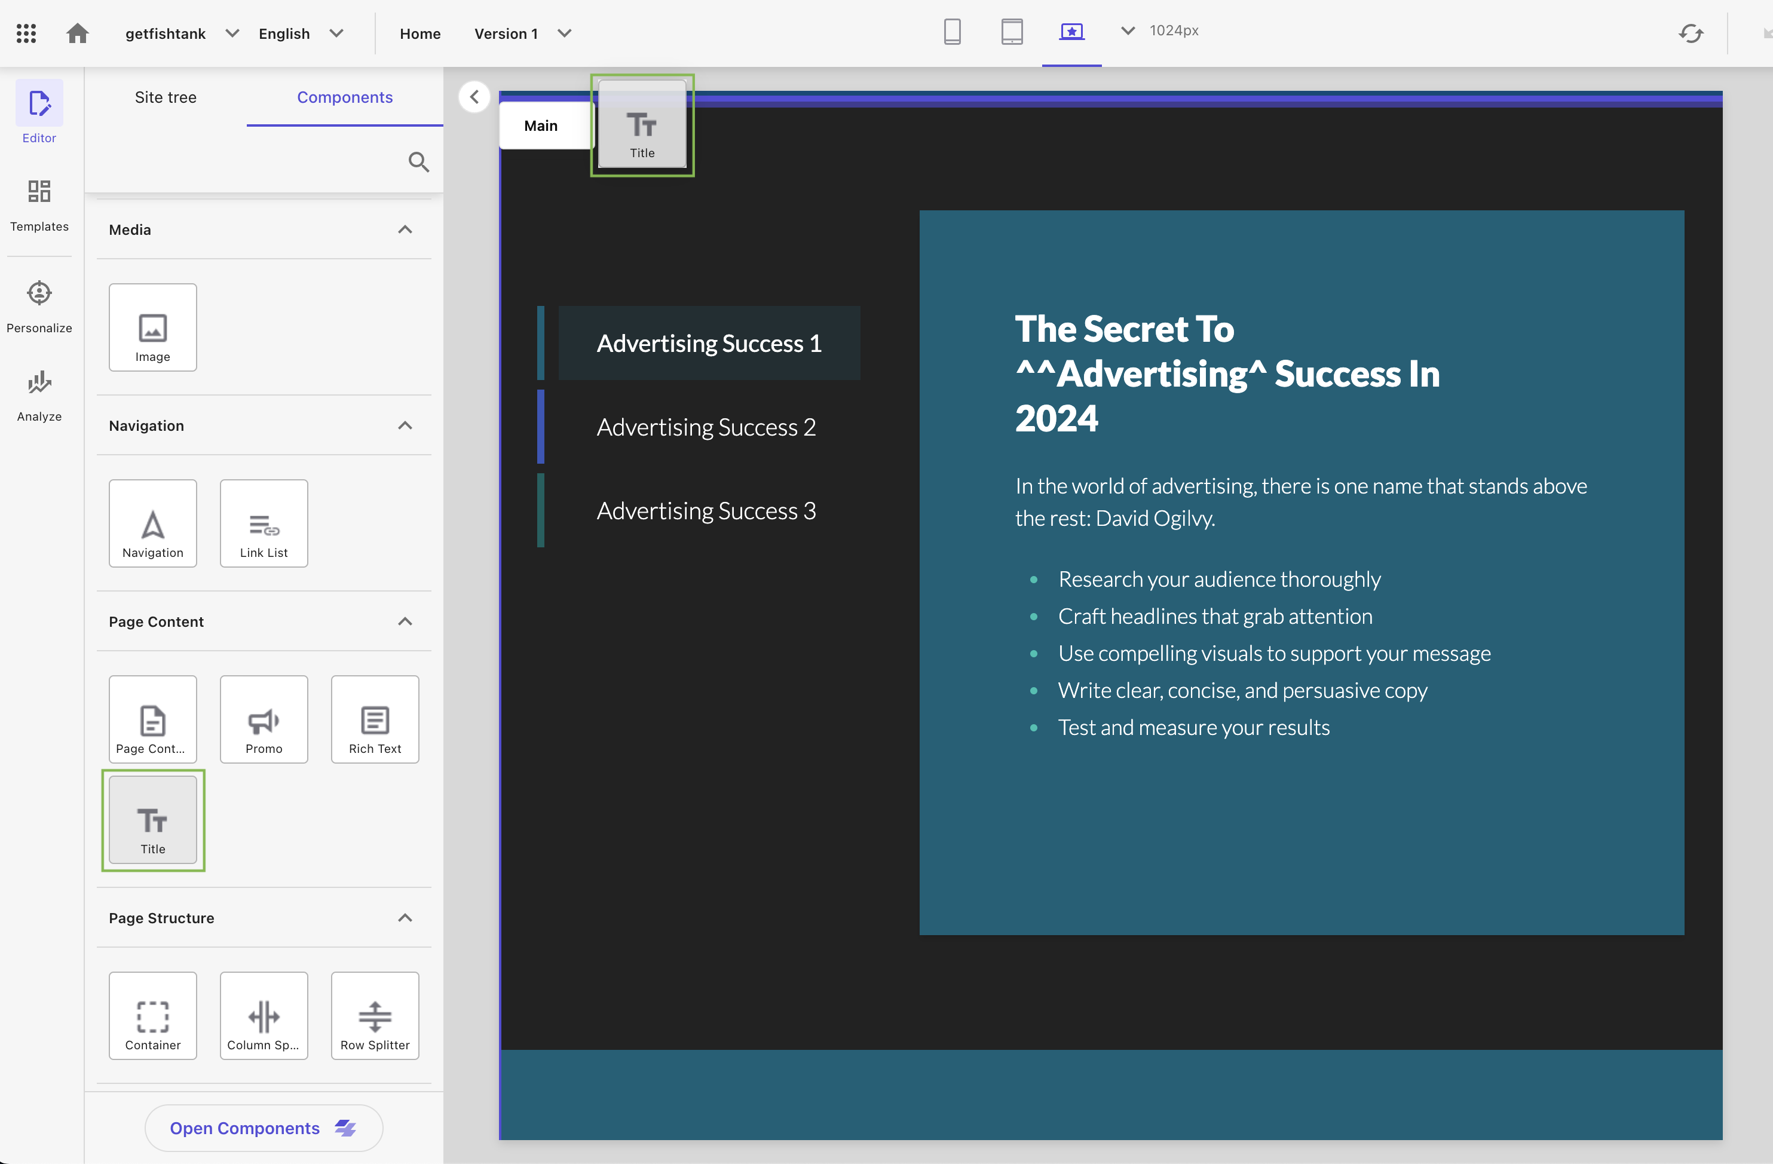Viewport: 1773px width, 1164px height.
Task: Select the Container component
Action: click(152, 1015)
